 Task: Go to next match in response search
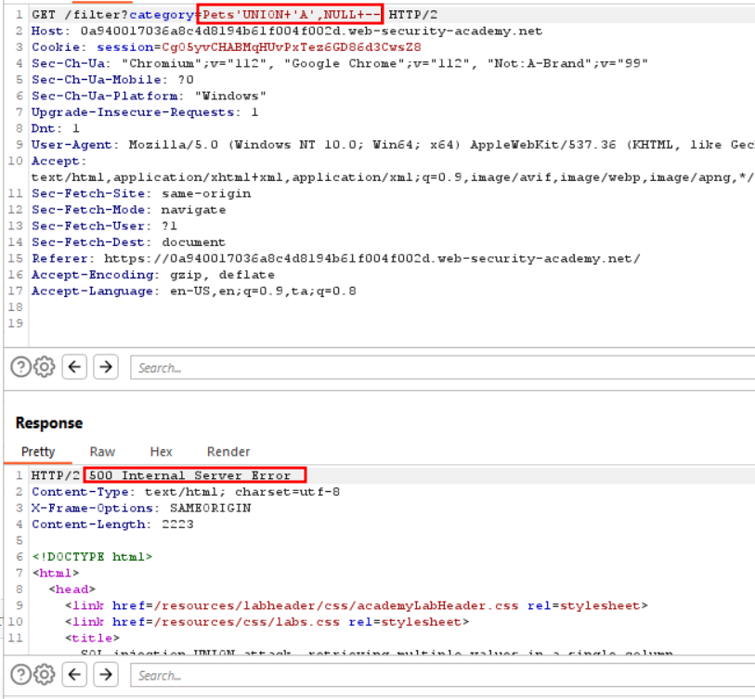click(x=106, y=675)
